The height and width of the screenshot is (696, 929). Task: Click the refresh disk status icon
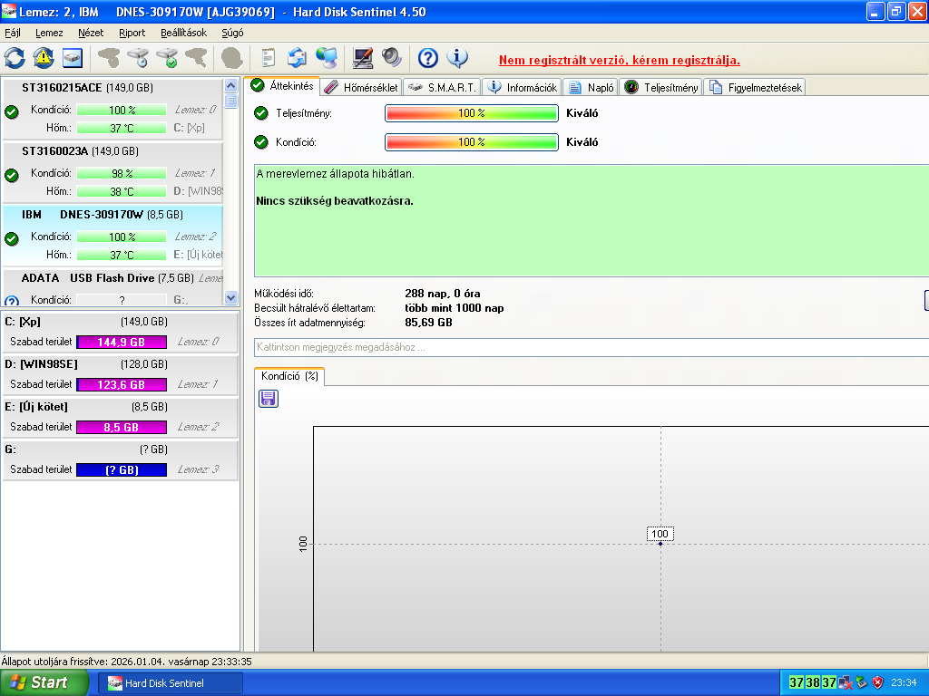(x=15, y=58)
